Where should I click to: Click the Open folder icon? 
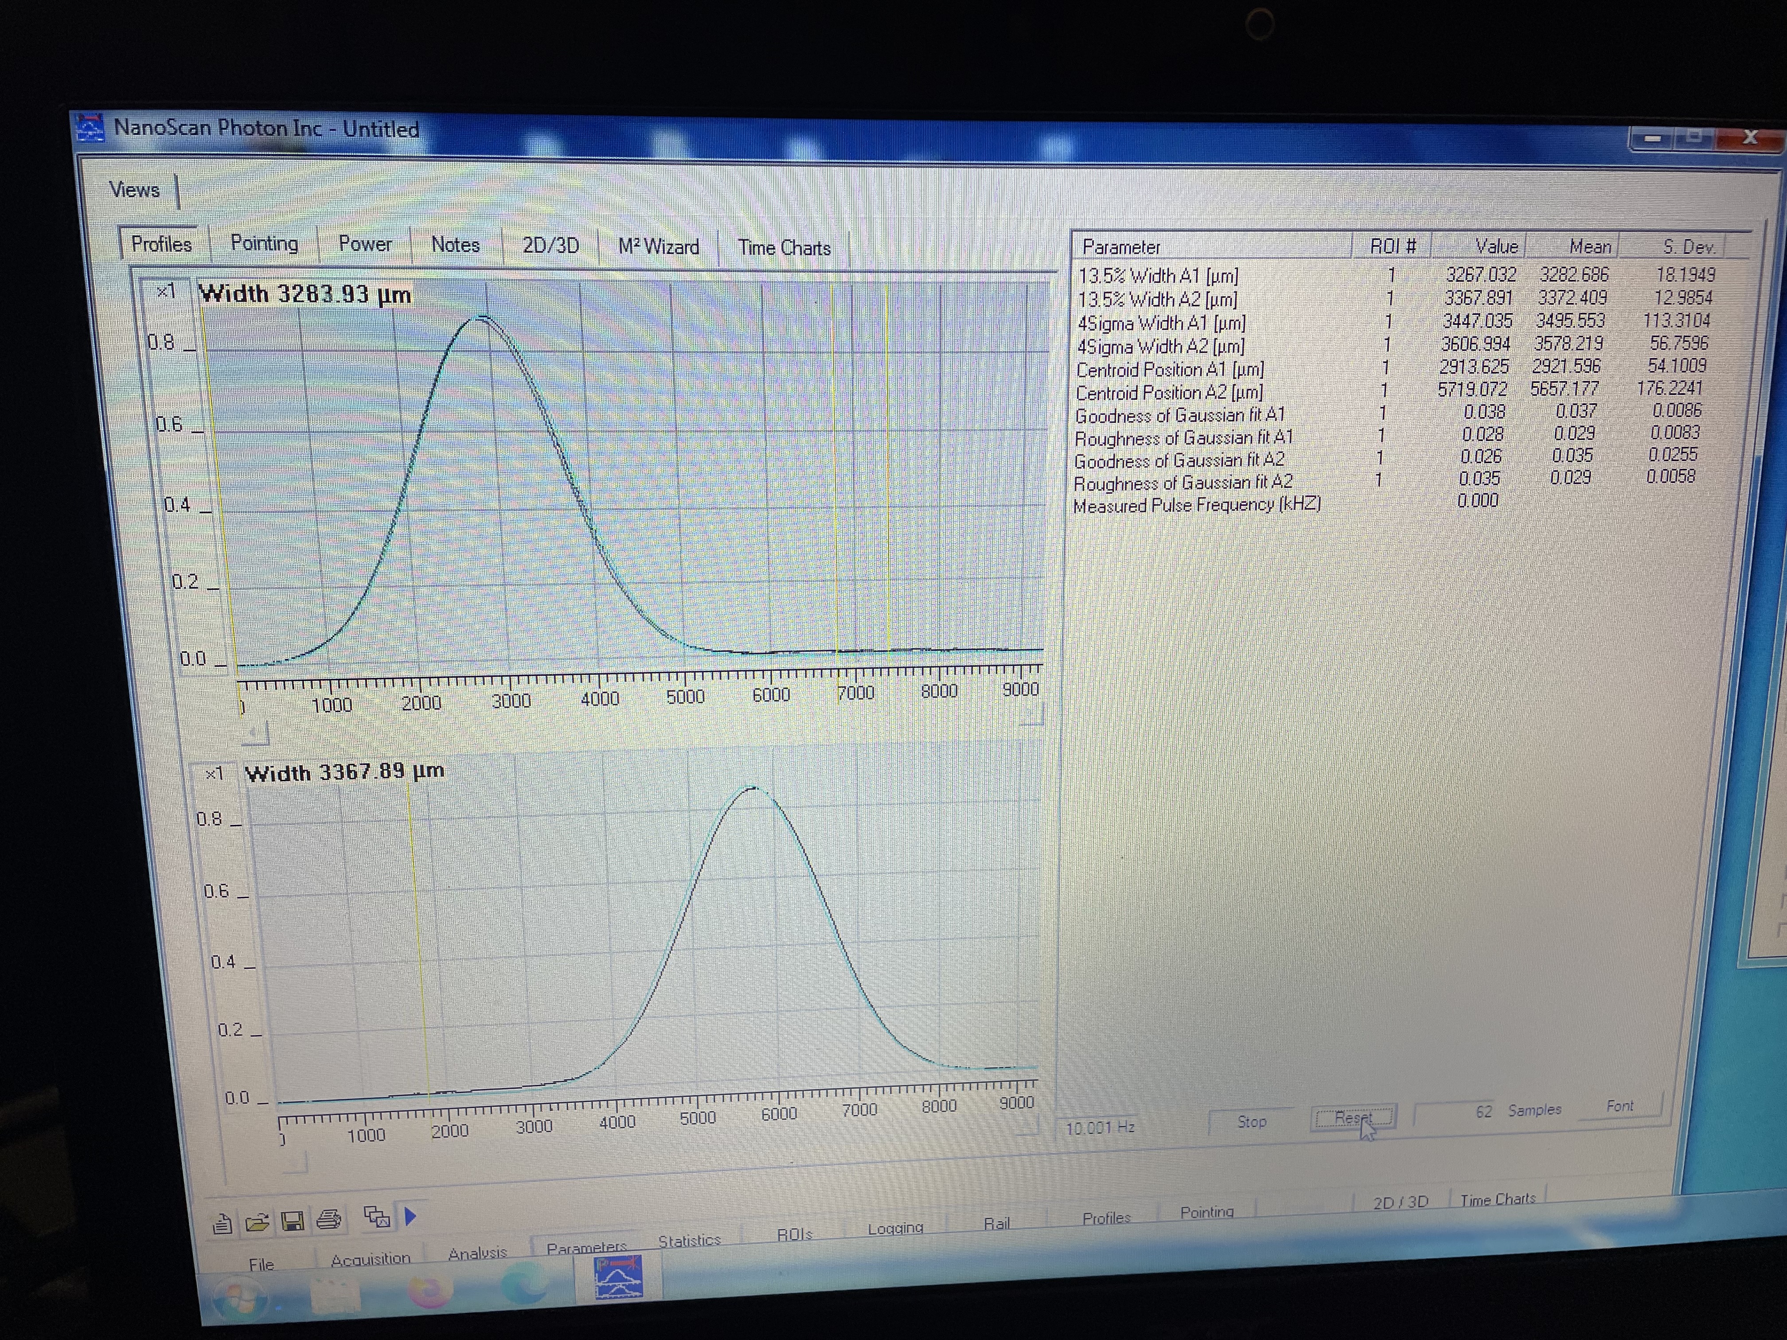coord(257,1222)
